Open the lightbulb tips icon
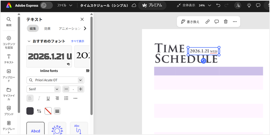This screenshot has height=135, width=270. click(249, 5)
